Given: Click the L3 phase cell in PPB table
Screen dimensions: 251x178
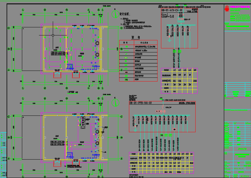Looking at the screenshot, I should pos(149,166).
